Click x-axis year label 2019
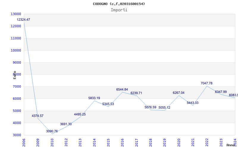 (x=165, y=143)
